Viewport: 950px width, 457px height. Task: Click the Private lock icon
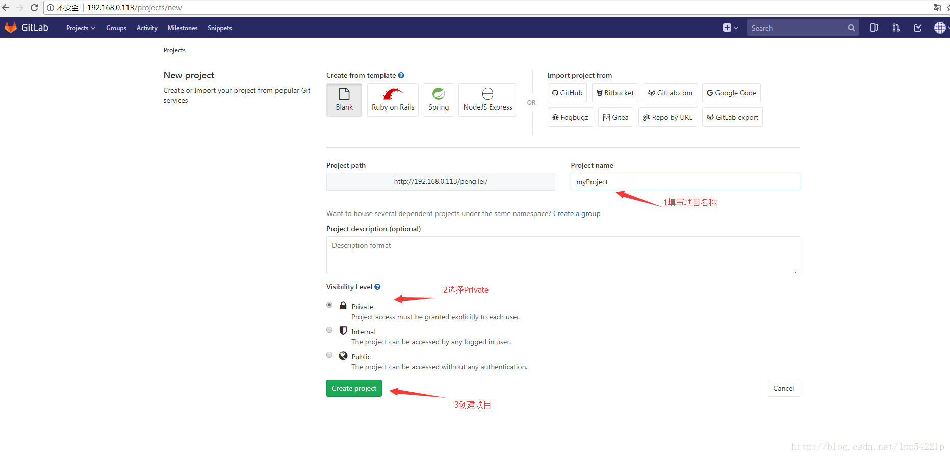pyautogui.click(x=343, y=305)
